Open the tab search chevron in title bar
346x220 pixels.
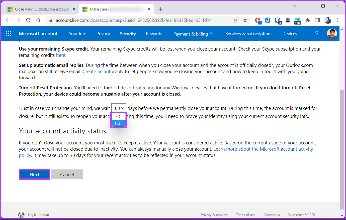tap(295, 6)
